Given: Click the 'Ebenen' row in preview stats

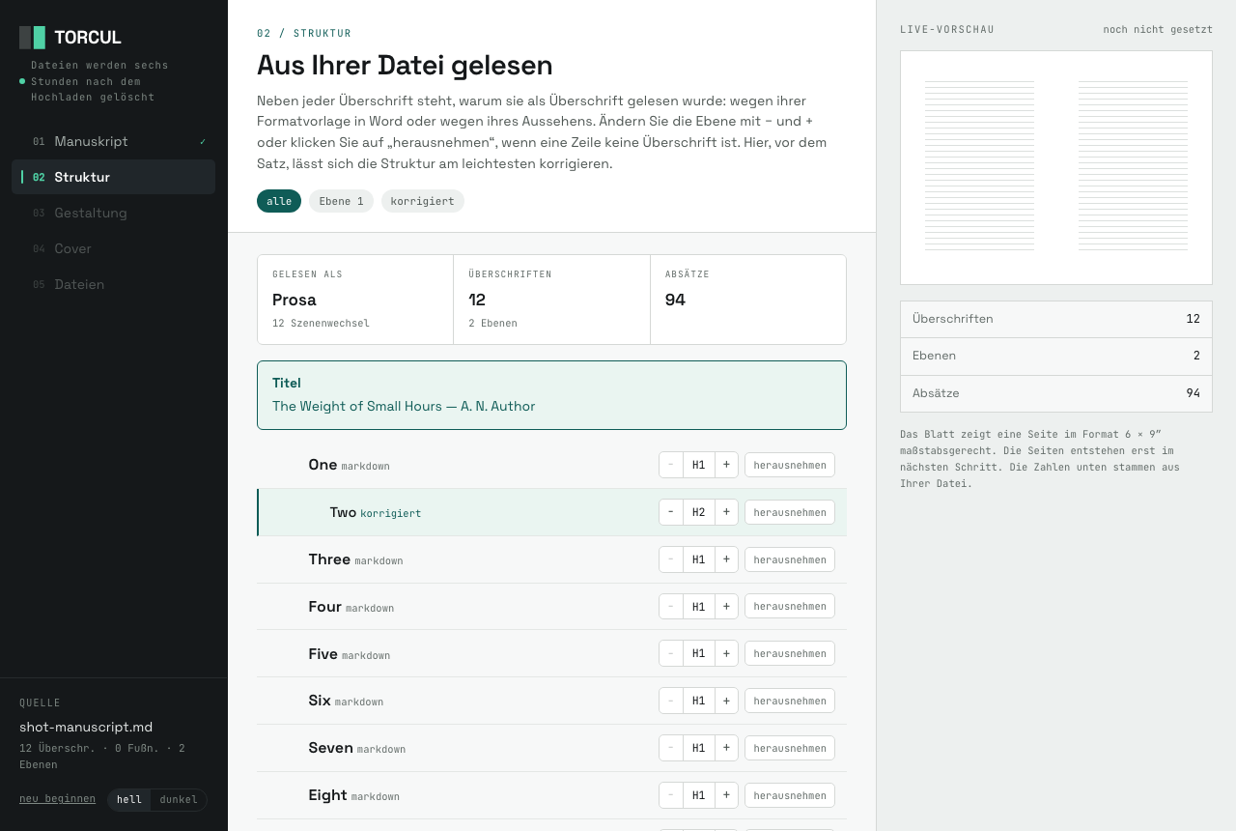Looking at the screenshot, I should click(1056, 357).
